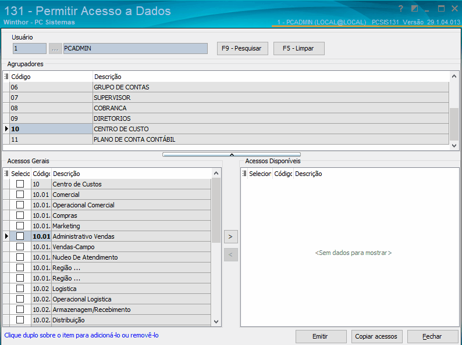The width and height of the screenshot is (462, 345).
Task: Click Acessos Gerais scrollbar up arrow
Action: click(216, 174)
